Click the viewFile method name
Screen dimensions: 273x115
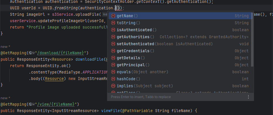(111, 111)
